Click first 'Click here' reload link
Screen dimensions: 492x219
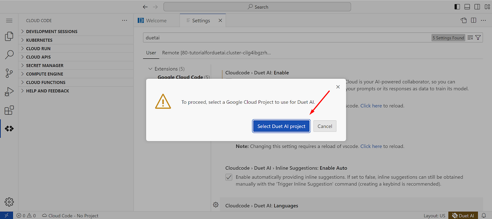371,105
